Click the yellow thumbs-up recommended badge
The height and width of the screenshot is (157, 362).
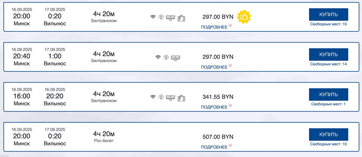(x=244, y=17)
